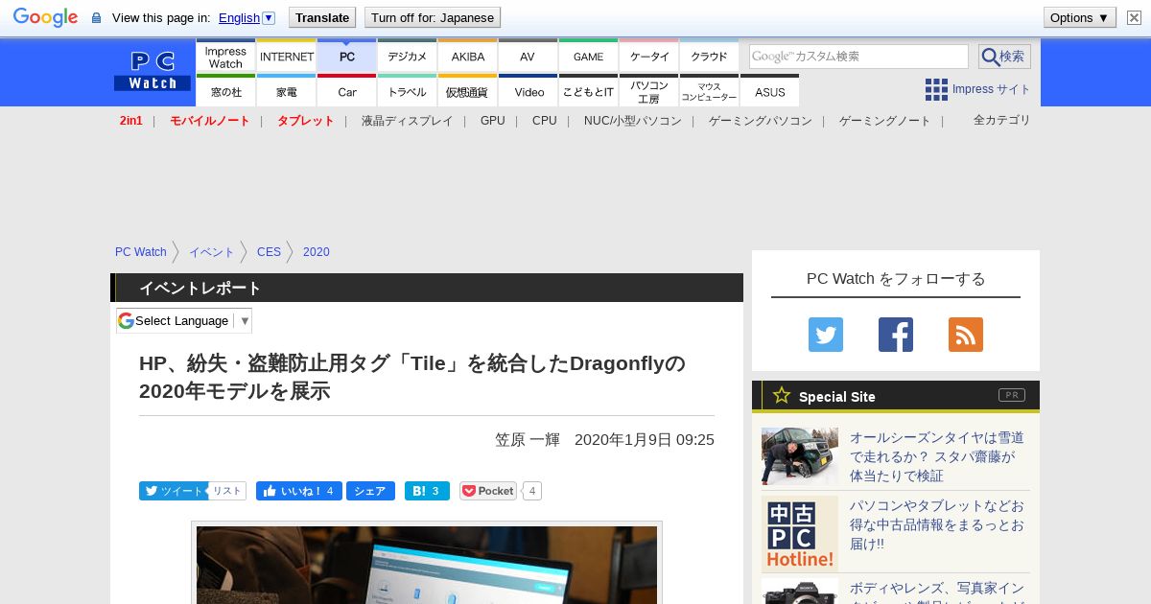This screenshot has width=1151, height=604.
Task: Open the ケータイ tab
Action: (x=649, y=57)
